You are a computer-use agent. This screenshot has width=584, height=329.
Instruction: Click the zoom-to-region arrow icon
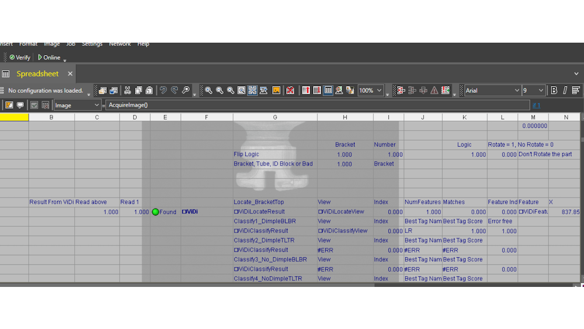coord(264,91)
